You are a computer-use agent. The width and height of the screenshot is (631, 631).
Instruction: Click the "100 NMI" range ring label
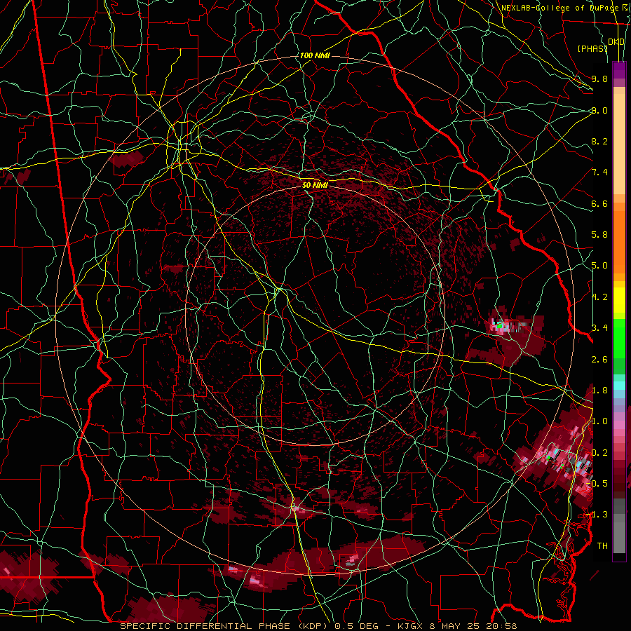pos(315,55)
